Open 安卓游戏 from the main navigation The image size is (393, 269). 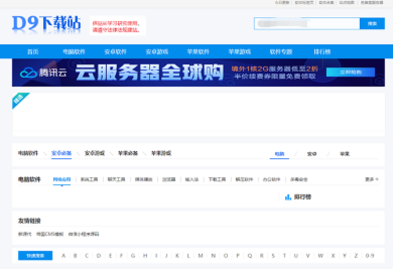(x=157, y=52)
